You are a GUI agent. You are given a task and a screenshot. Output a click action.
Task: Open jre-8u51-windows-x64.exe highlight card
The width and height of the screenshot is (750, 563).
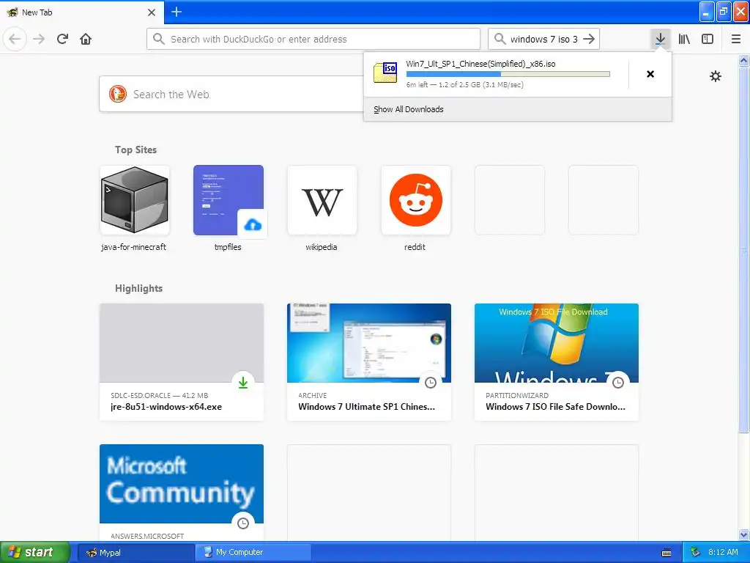pyautogui.click(x=182, y=362)
